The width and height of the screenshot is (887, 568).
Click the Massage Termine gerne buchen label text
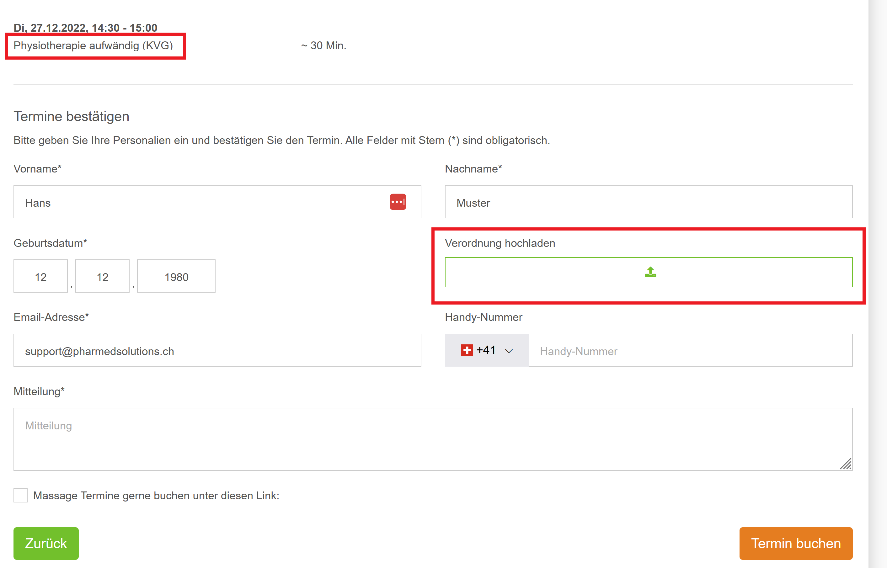pos(156,495)
